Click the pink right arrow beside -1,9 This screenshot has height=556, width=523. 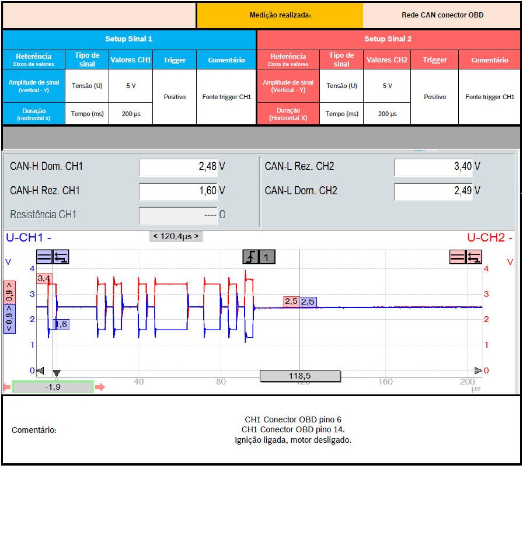point(100,387)
